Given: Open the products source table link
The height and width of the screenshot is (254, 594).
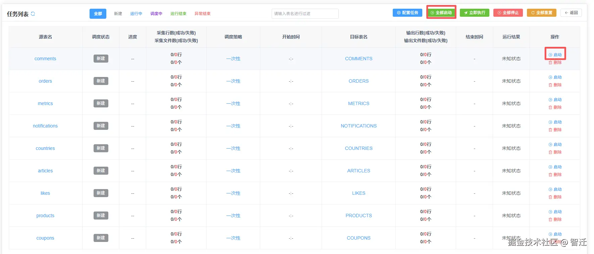Looking at the screenshot, I should tap(45, 216).
